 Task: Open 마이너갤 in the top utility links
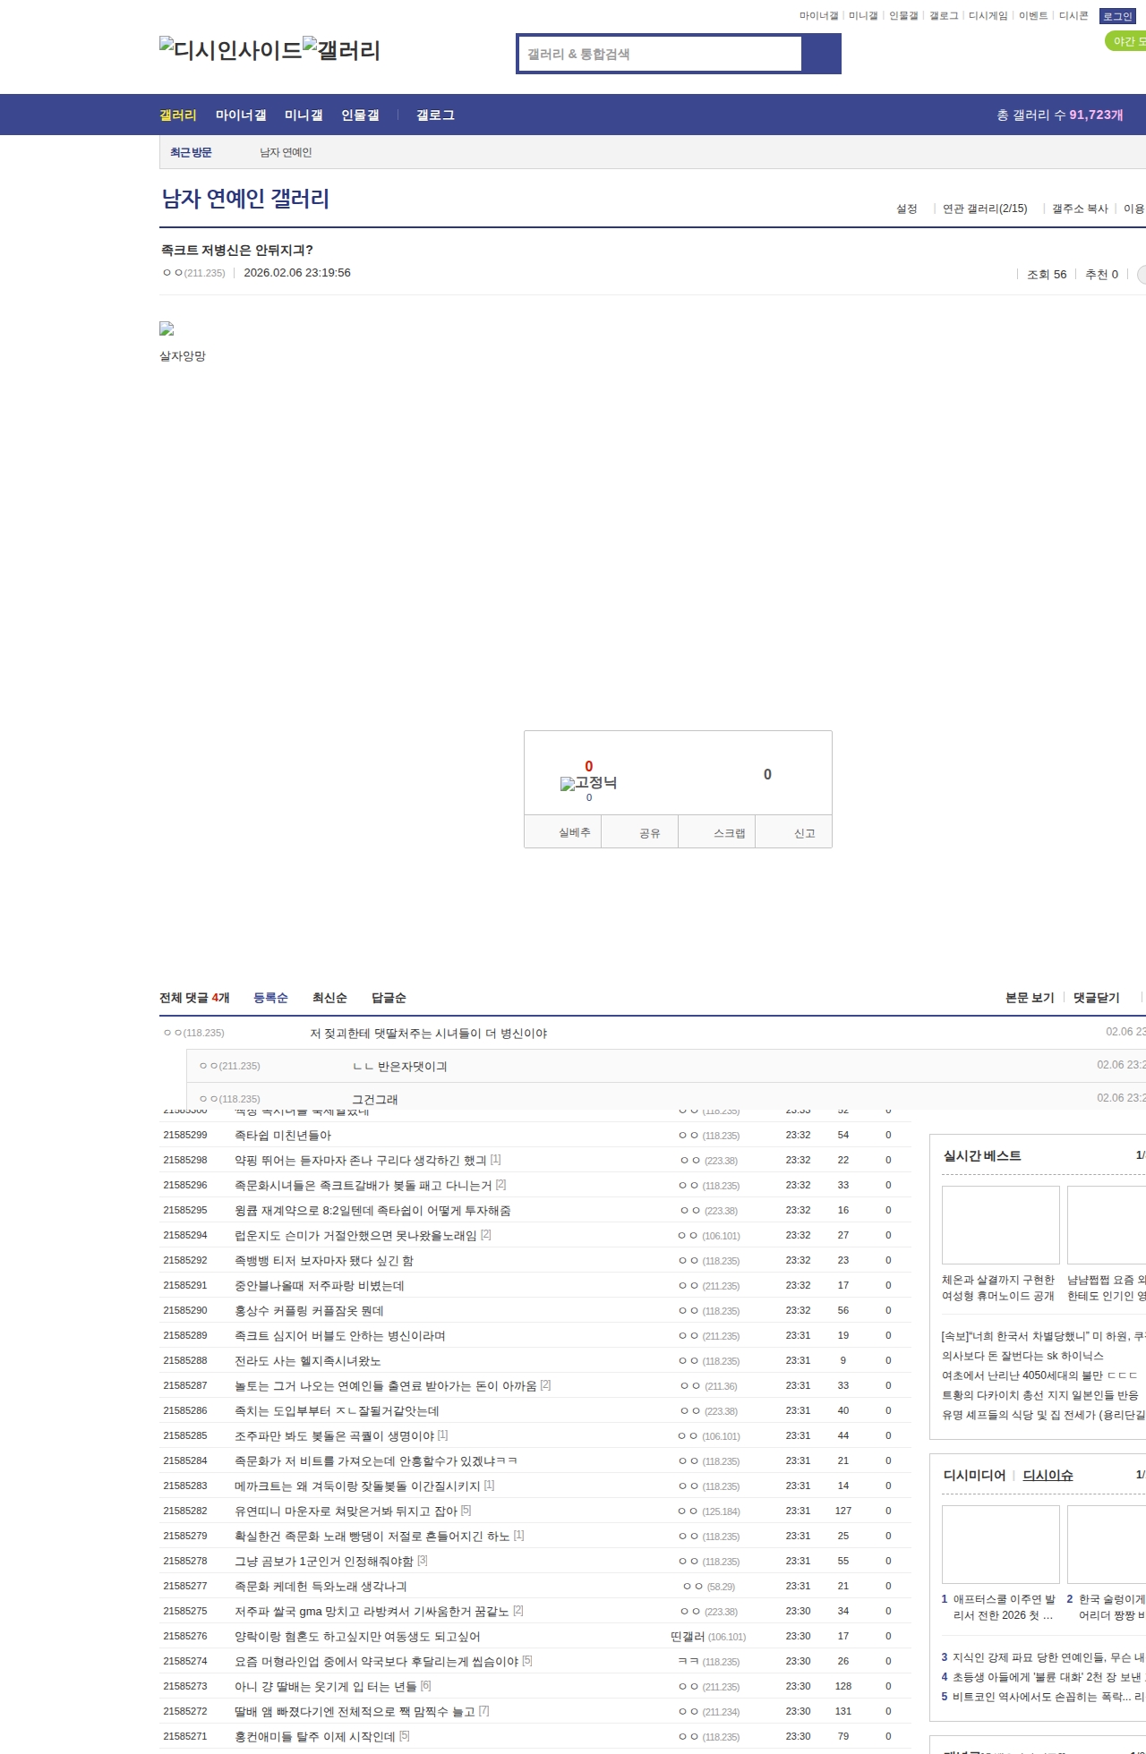(x=818, y=16)
